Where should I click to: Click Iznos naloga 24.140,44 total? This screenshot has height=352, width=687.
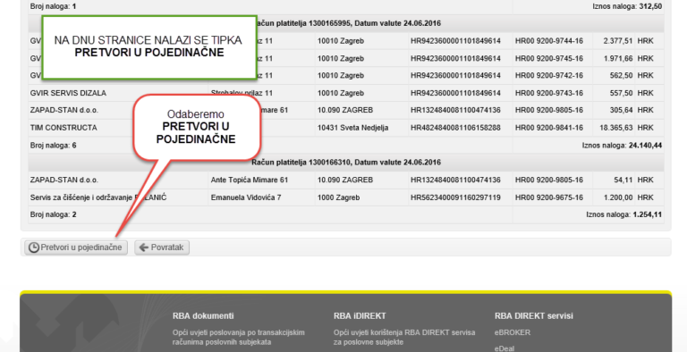623,145
